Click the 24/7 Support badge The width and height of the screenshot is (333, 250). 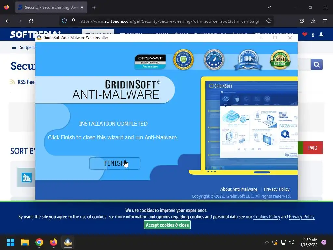pos(280,60)
